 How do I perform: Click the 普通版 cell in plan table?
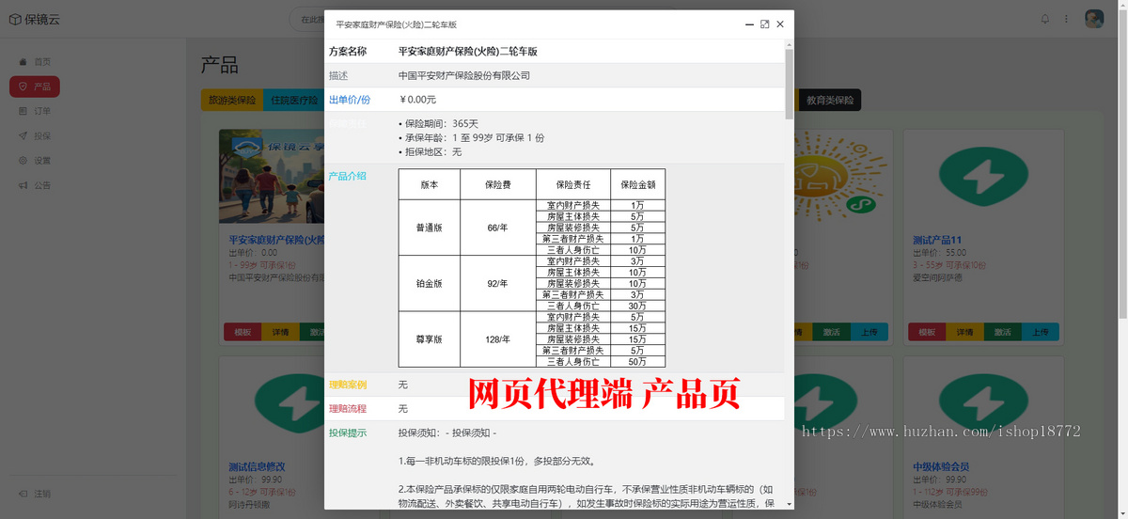click(x=430, y=227)
